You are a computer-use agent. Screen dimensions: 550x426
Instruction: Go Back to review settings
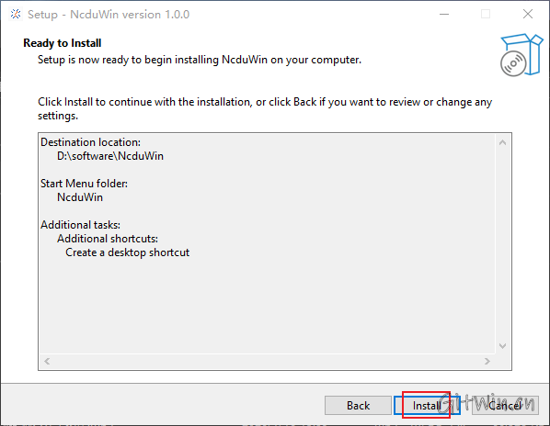(x=358, y=406)
